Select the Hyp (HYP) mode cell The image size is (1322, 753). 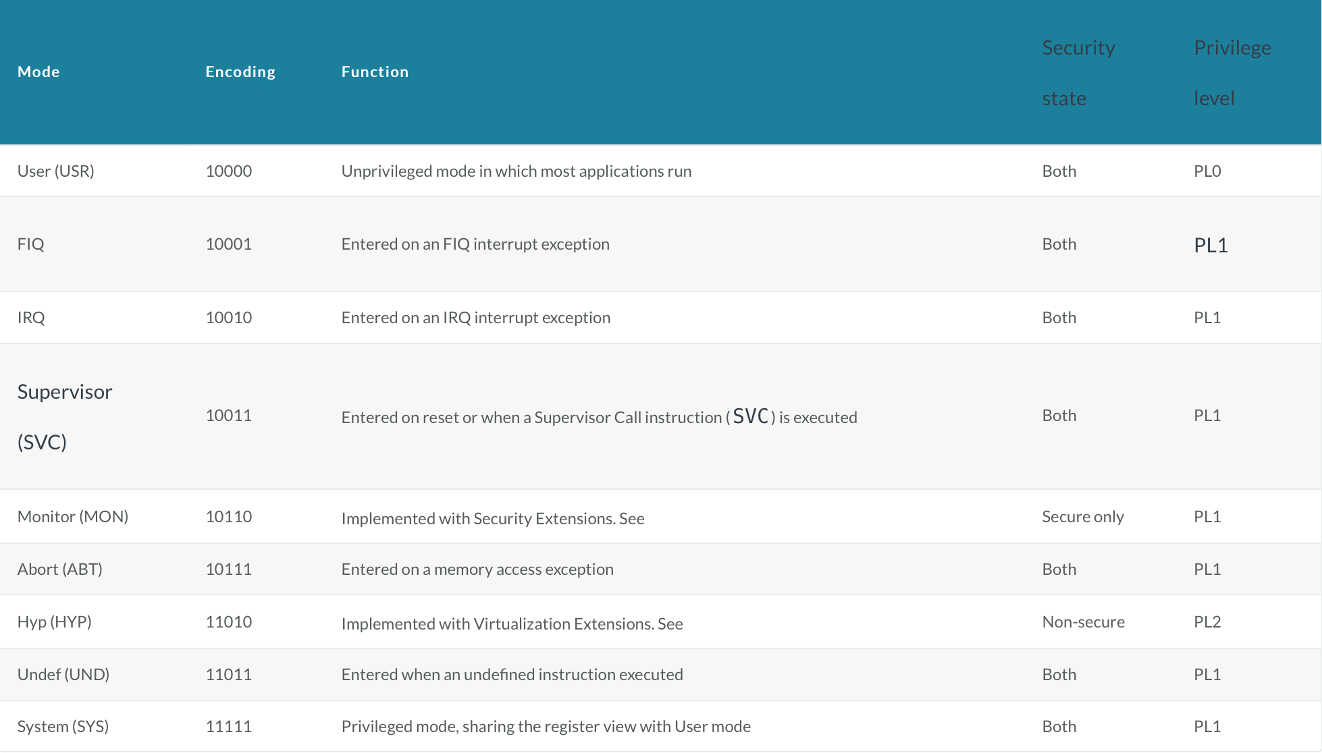click(55, 622)
